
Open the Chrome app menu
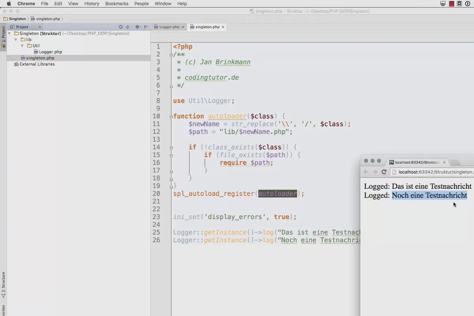point(26,4)
